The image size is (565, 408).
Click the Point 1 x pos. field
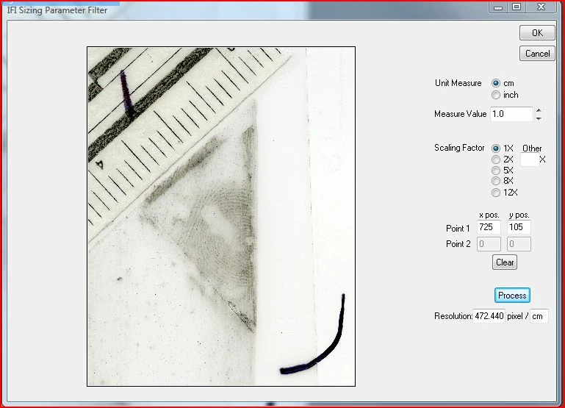pyautogui.click(x=489, y=227)
